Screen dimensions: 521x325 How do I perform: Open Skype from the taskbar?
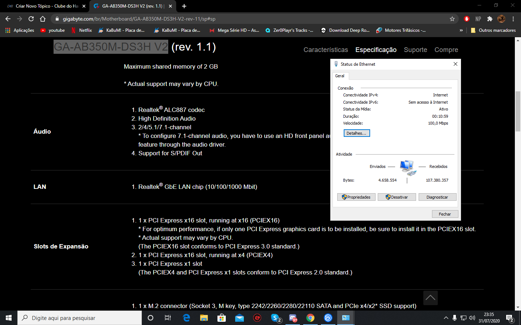click(x=276, y=318)
